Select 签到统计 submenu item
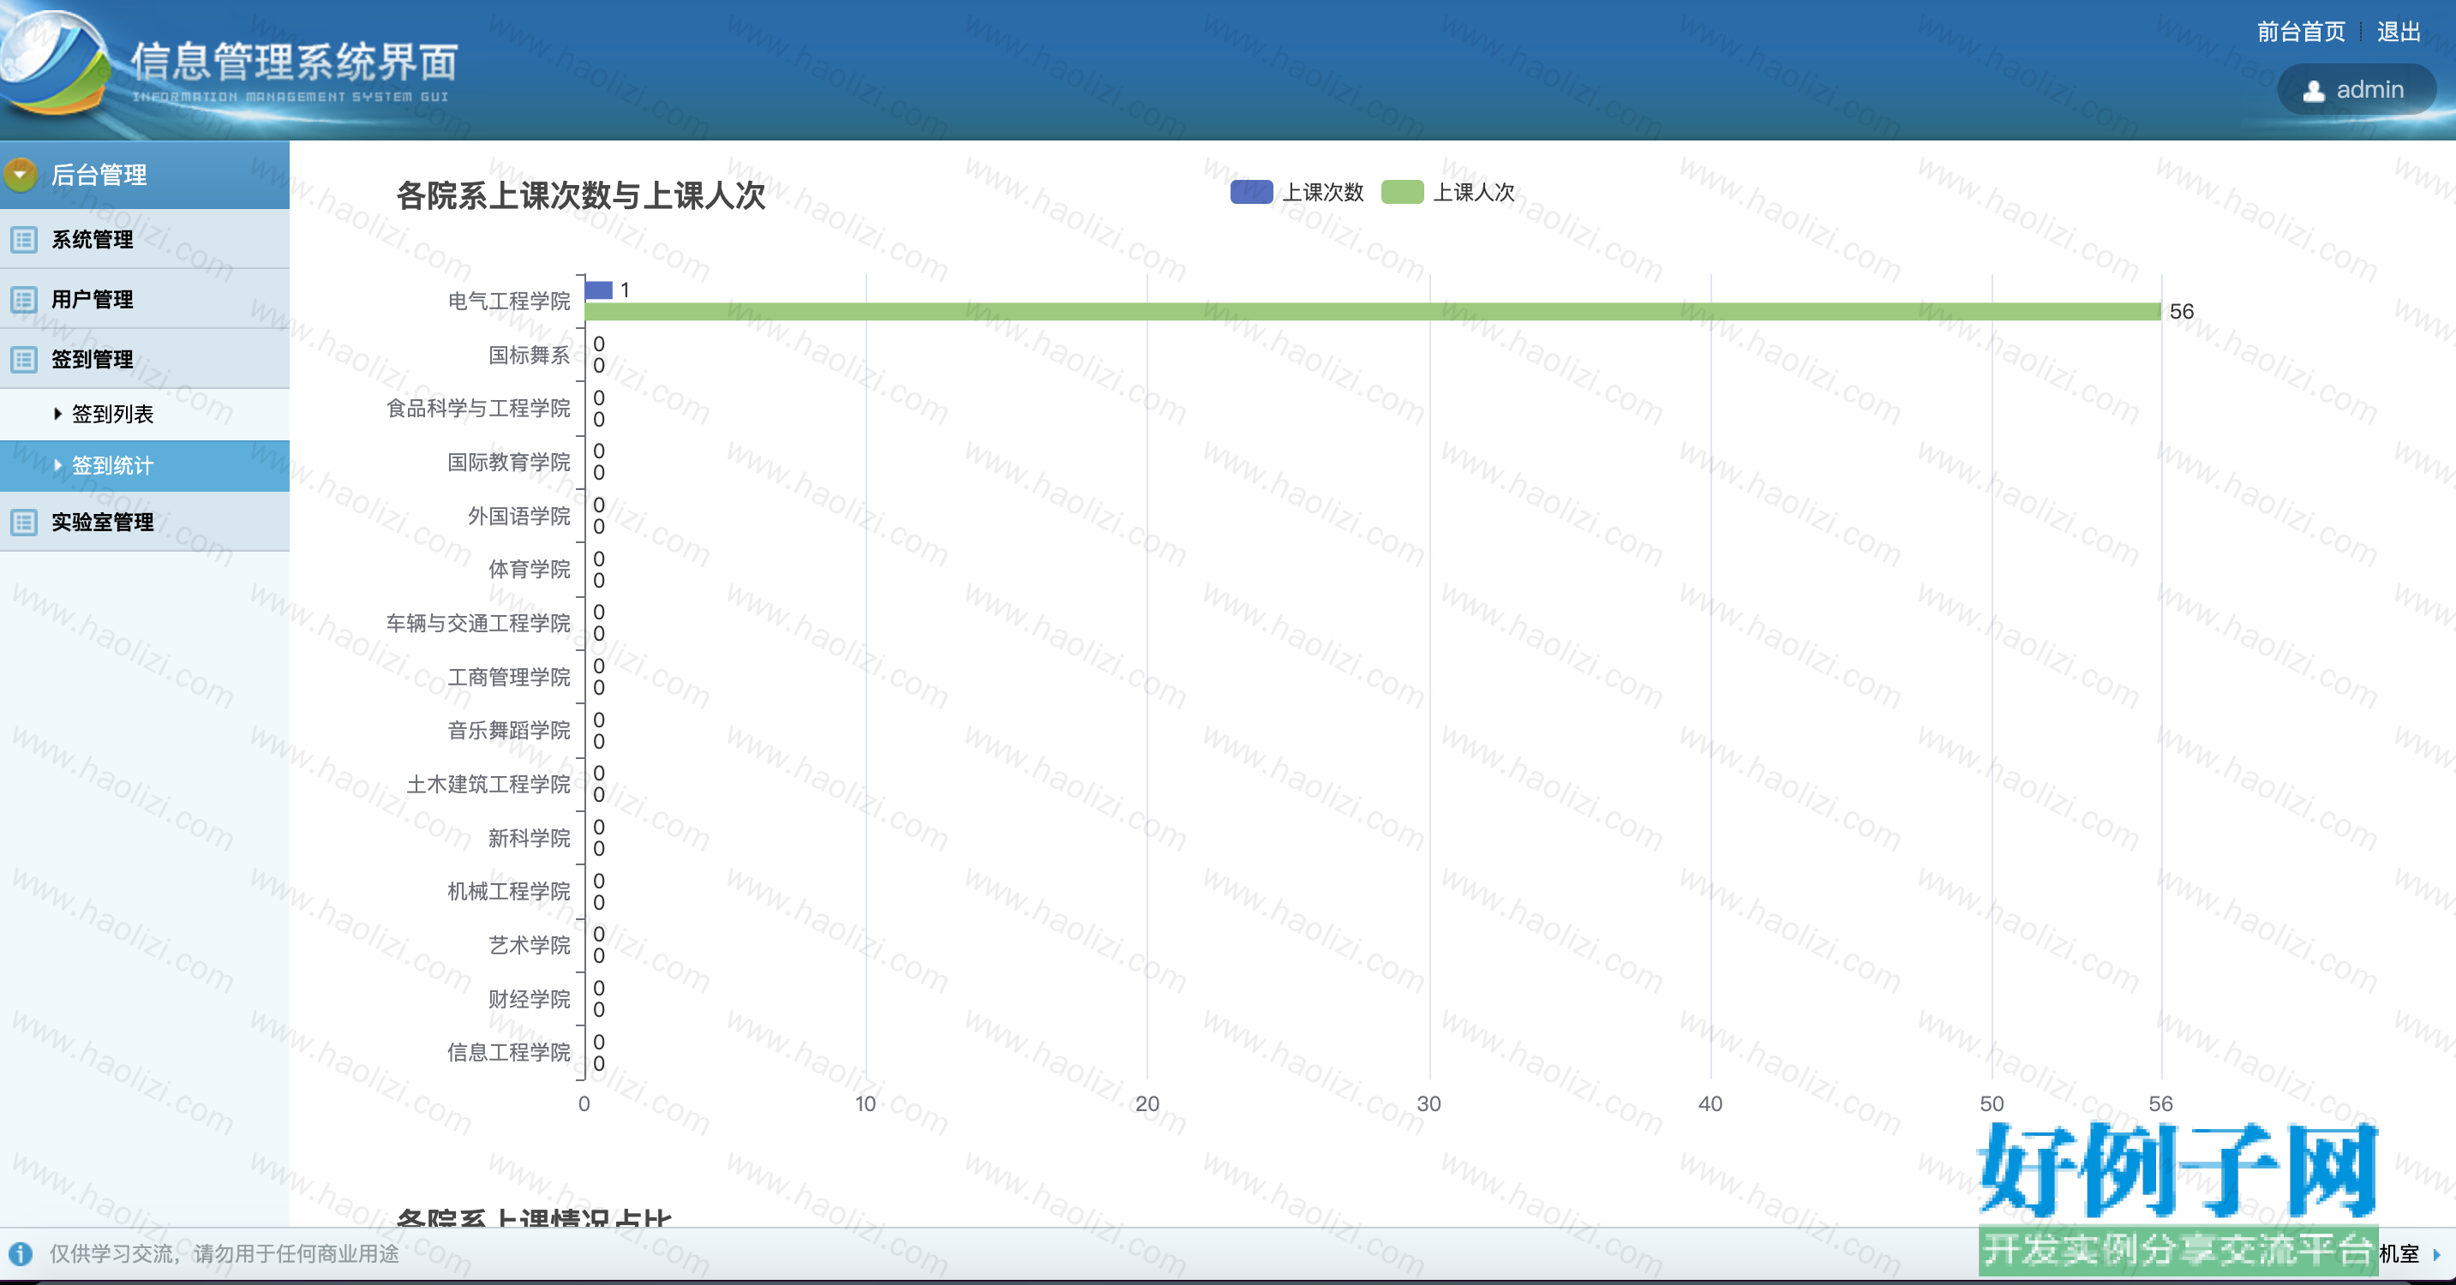Screen dimensions: 2456x1285 coord(145,465)
